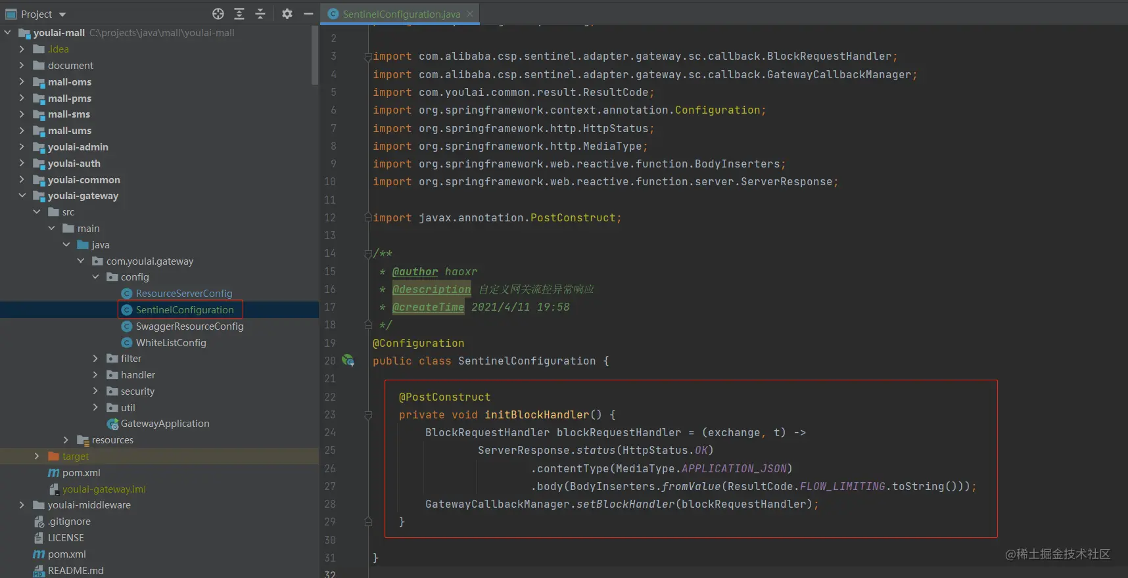Click the youlai-gateway module folder icon
This screenshot has width=1128, height=578.
click(x=39, y=196)
